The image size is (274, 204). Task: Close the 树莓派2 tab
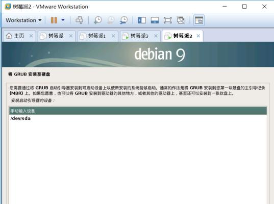pyautogui.click(x=198, y=36)
